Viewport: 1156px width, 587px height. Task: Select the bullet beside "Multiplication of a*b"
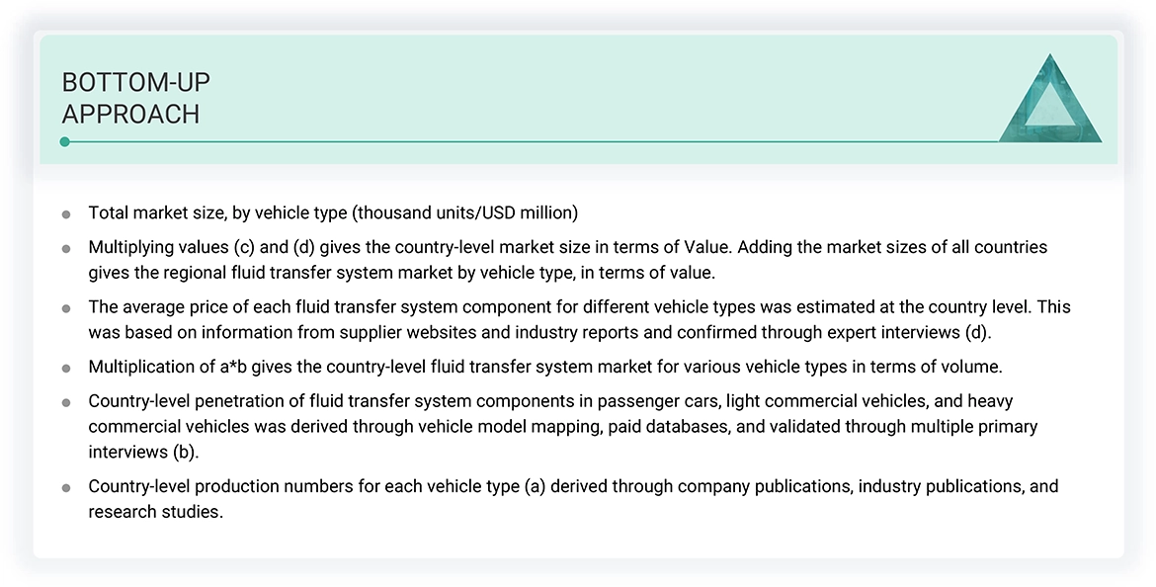[x=66, y=368]
